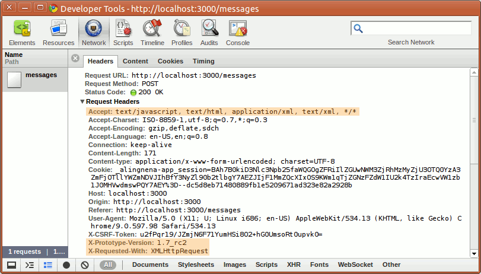
Task: Open the Profiles panel
Action: (182, 32)
